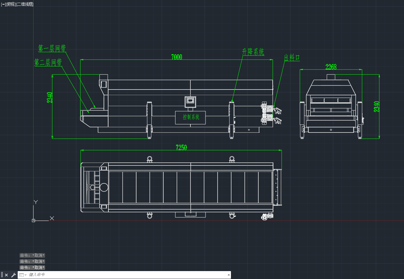This screenshot has width=404, height=279.
Task: Open the [-] viewport controls menu
Action: coord(3,4)
